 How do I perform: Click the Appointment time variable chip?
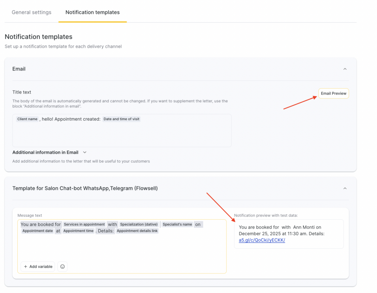pyautogui.click(x=78, y=231)
